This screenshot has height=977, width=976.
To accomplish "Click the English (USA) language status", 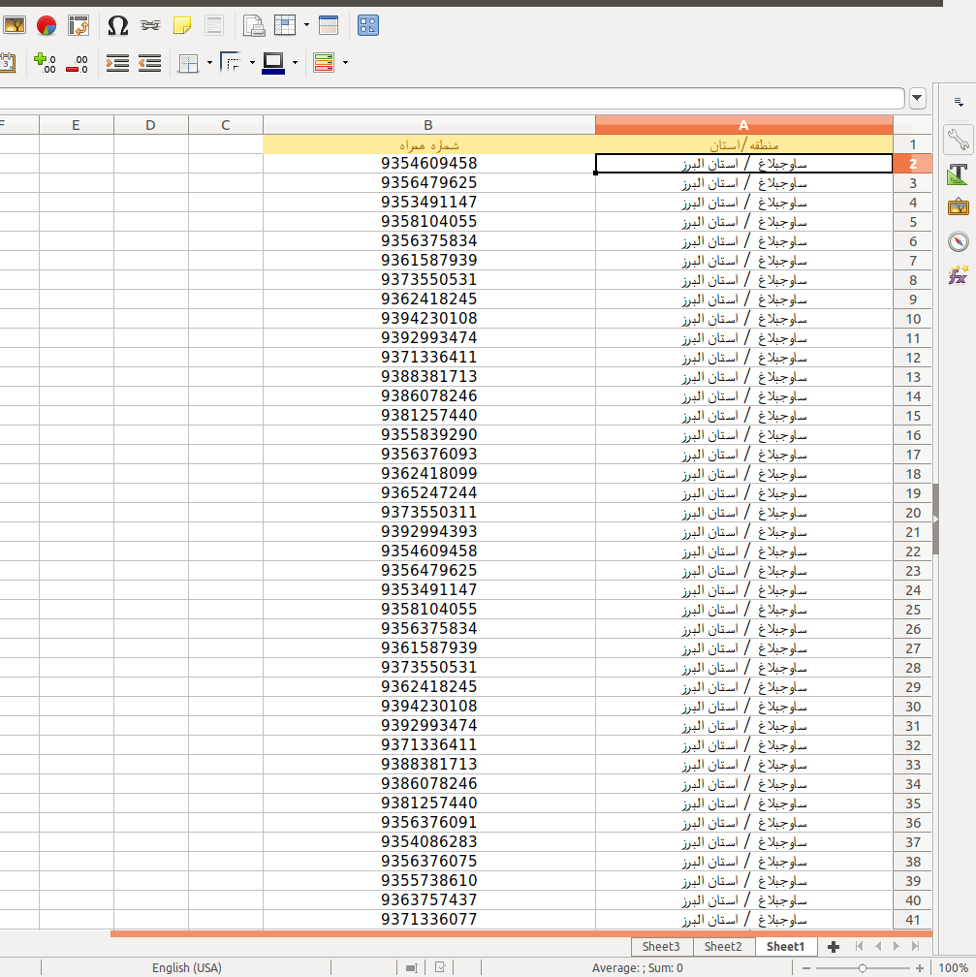I will (x=187, y=967).
